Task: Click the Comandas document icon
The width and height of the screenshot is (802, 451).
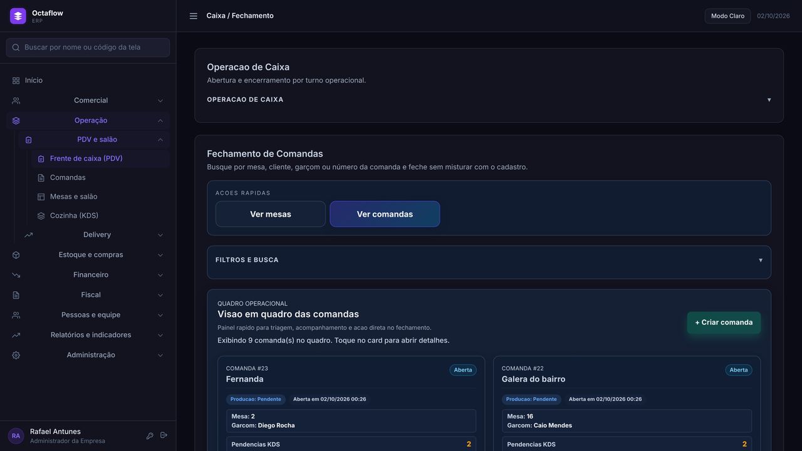Action: pyautogui.click(x=41, y=178)
